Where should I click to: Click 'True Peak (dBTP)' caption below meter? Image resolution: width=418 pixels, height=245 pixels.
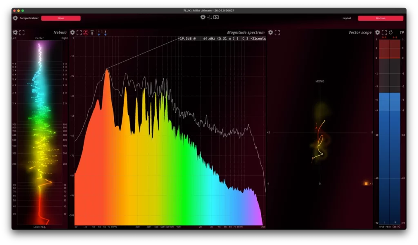389,227
